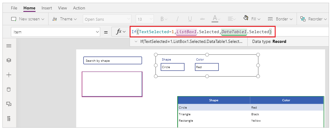333x132 pixels.
Task: Click the Black cell in data table
Action: click(x=255, y=114)
